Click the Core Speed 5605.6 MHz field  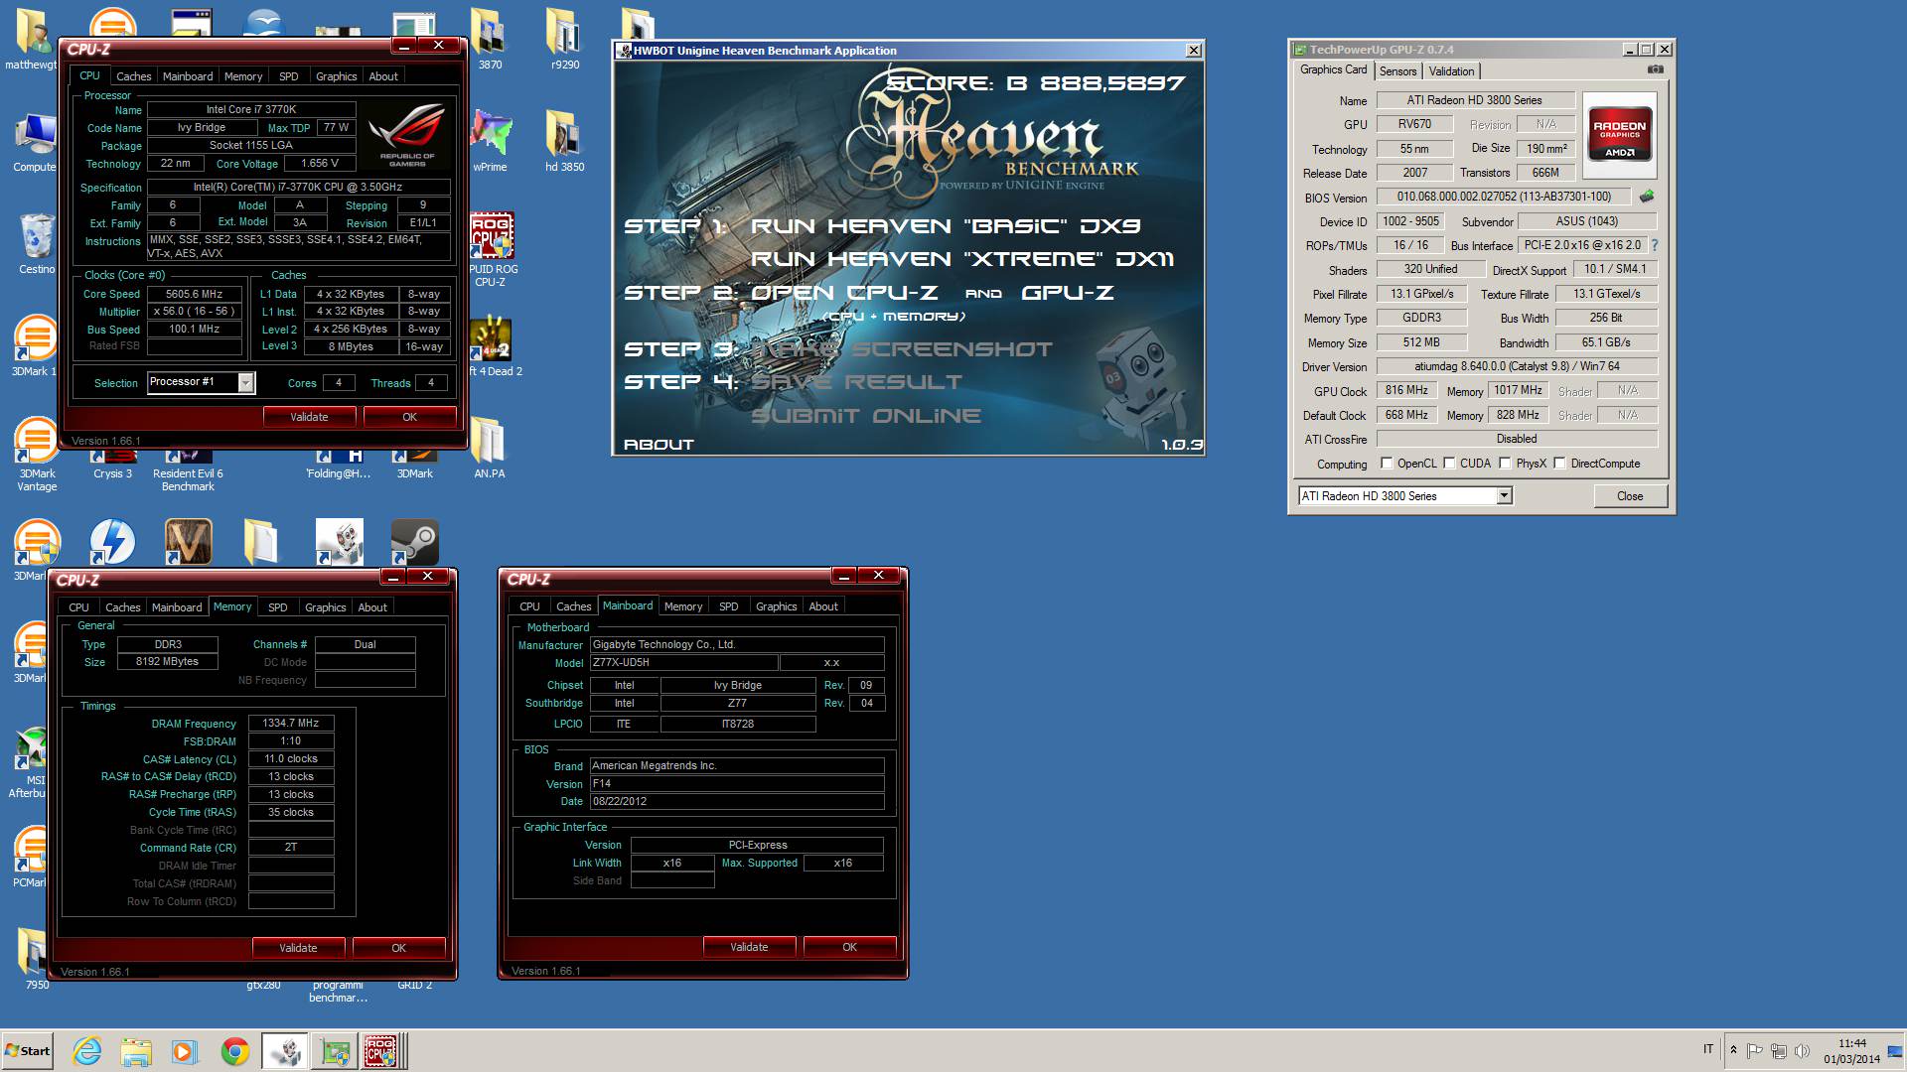(195, 294)
